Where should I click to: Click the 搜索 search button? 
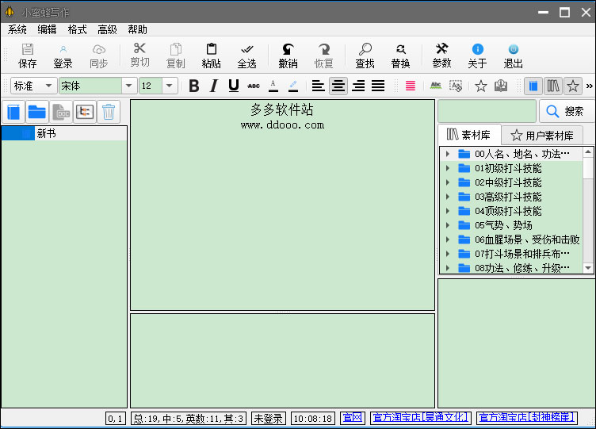click(x=566, y=112)
